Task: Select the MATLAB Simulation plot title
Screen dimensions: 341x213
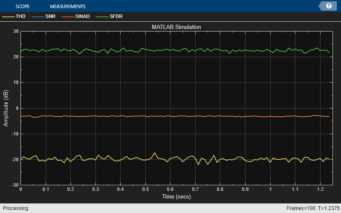Action: pos(176,27)
